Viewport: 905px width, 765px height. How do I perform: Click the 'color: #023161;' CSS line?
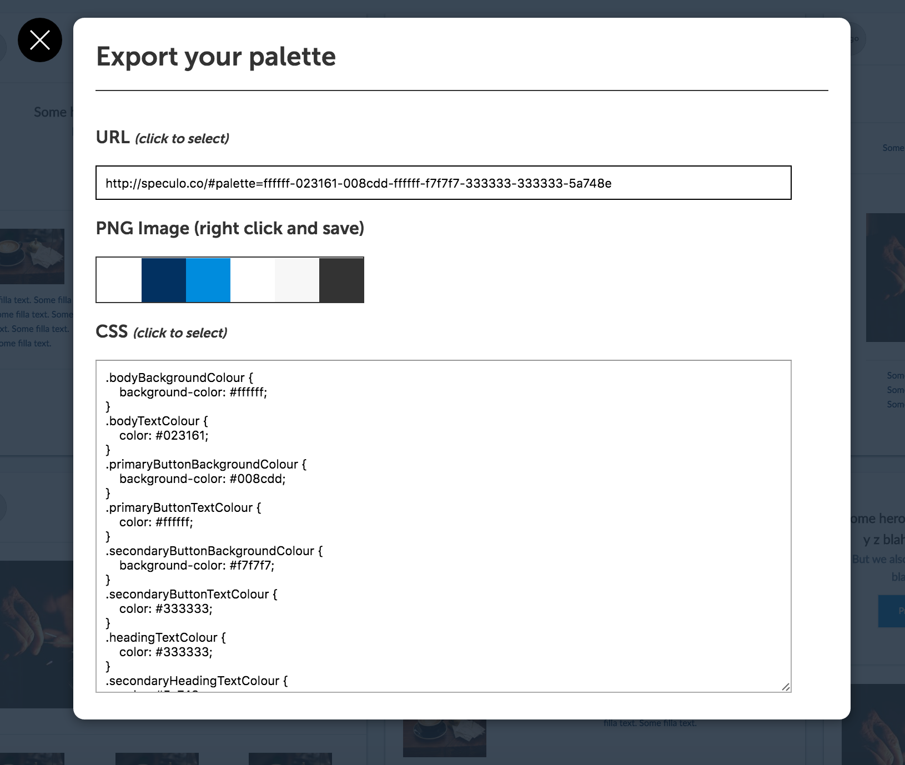[x=164, y=436]
